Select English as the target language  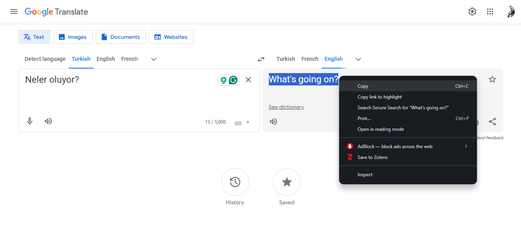pos(334,59)
